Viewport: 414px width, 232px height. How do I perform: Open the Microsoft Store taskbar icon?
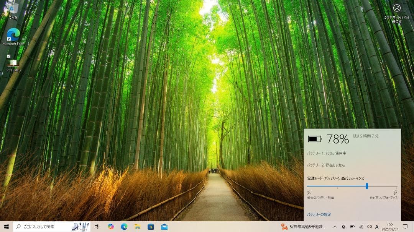point(151,226)
